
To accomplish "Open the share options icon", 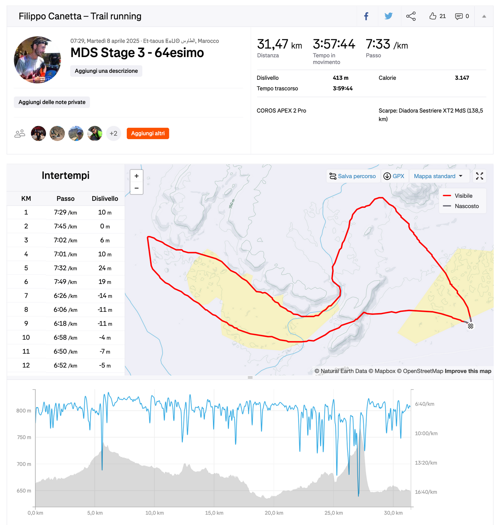I will click(411, 16).
